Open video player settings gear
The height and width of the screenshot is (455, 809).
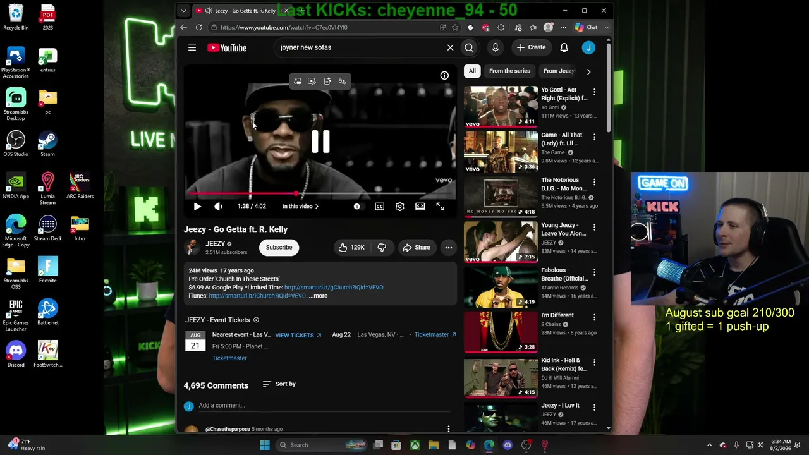tap(399, 206)
